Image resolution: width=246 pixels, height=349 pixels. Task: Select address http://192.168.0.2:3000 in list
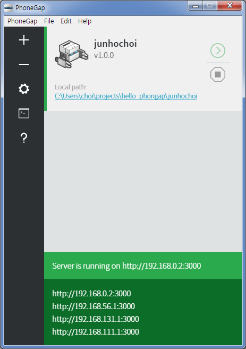[x=91, y=293]
